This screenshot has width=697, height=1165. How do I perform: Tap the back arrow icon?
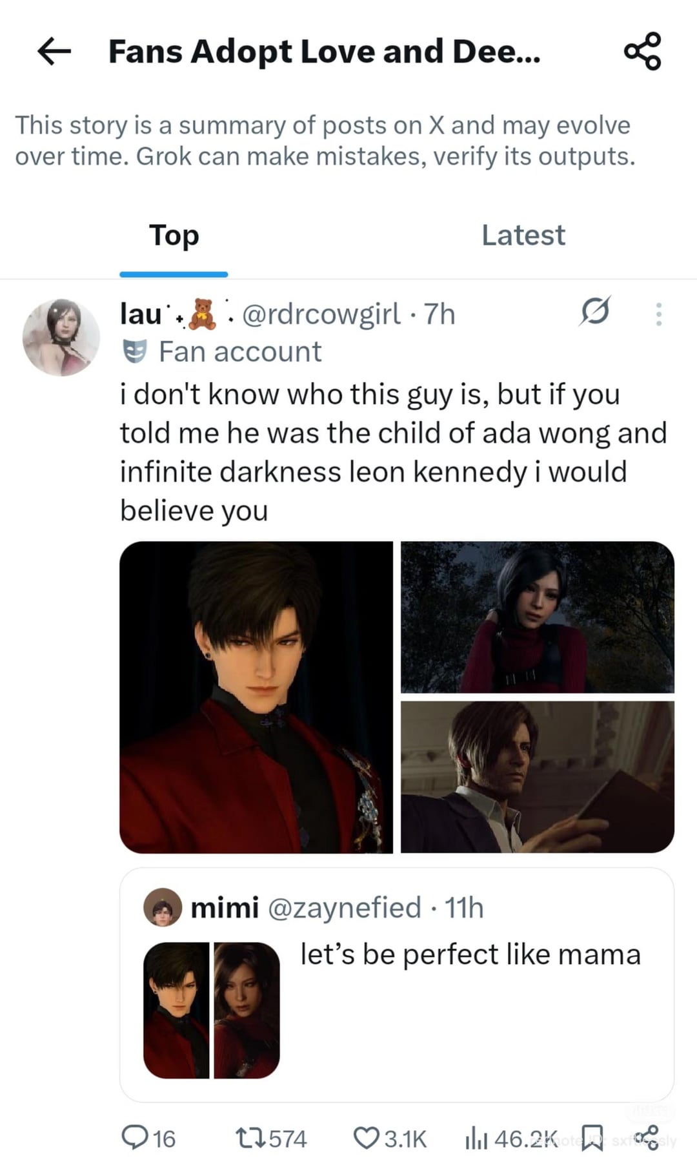(54, 51)
